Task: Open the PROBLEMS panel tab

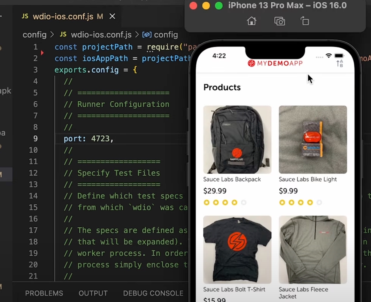Action: pos(44,293)
